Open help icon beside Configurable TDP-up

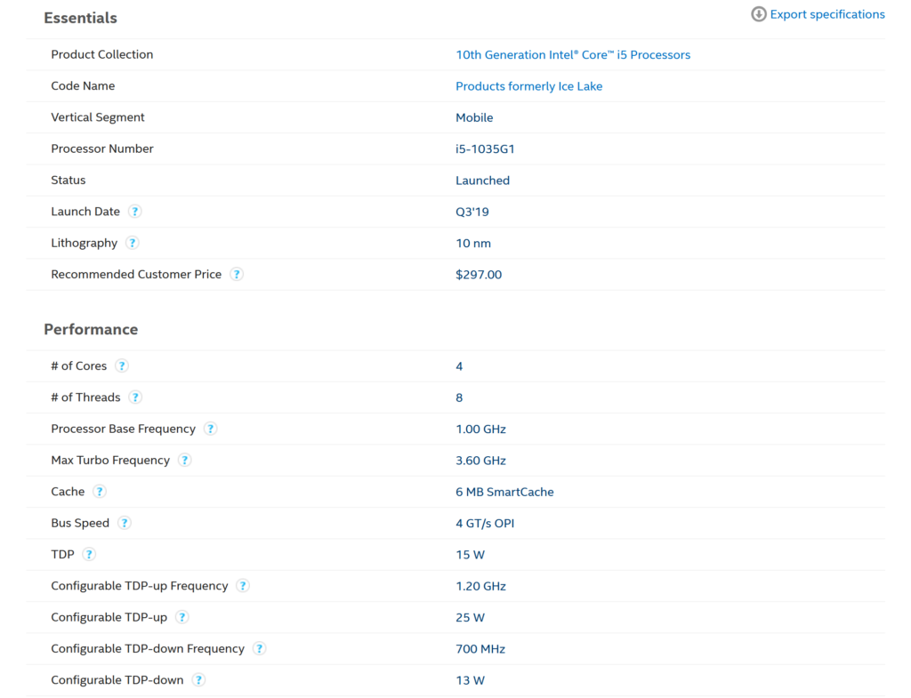pos(181,617)
